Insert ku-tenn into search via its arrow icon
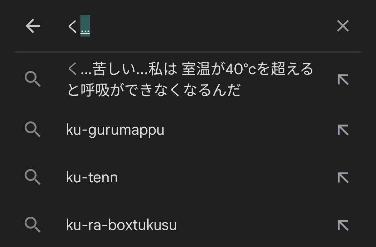The image size is (376, 247). coord(343,178)
